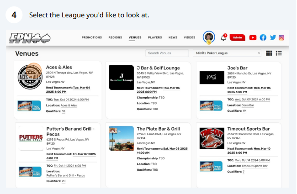297x194 pixels.
Task: Click the FPN logo in header
Action: pos(30,38)
